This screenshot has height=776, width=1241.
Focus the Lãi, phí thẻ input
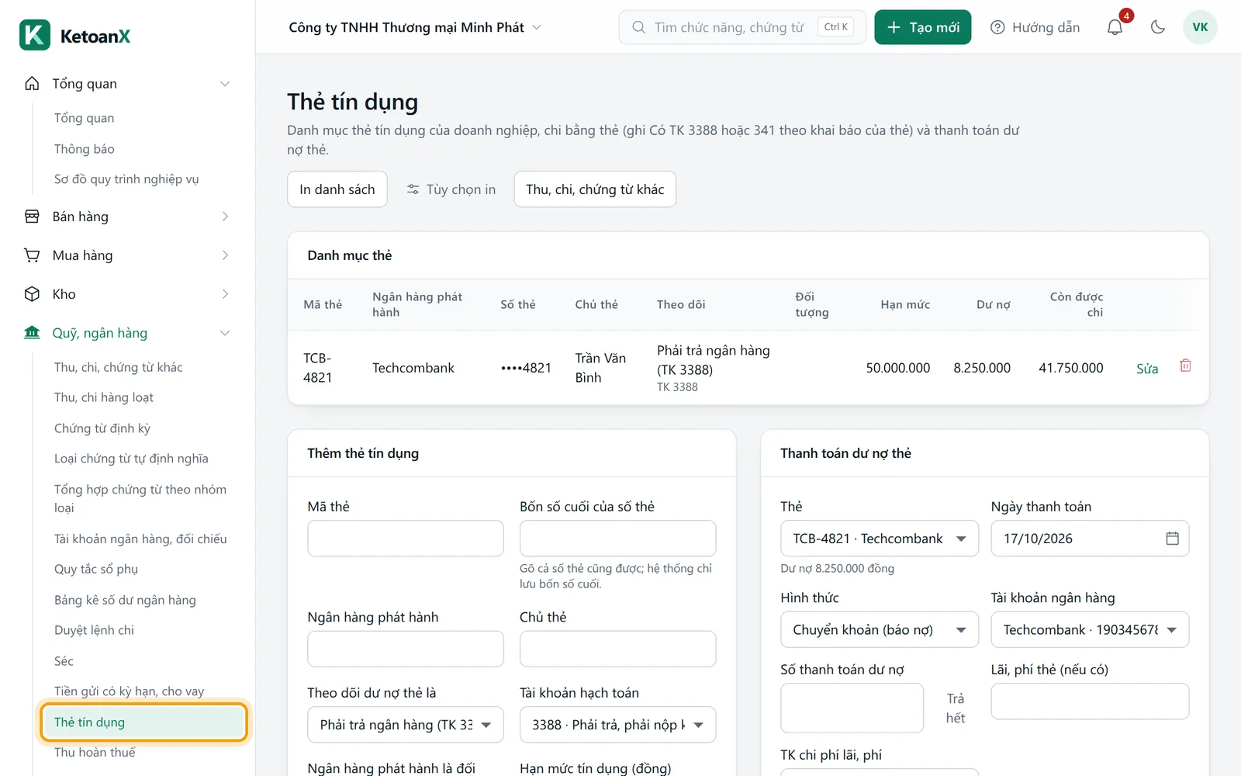pos(1090,702)
